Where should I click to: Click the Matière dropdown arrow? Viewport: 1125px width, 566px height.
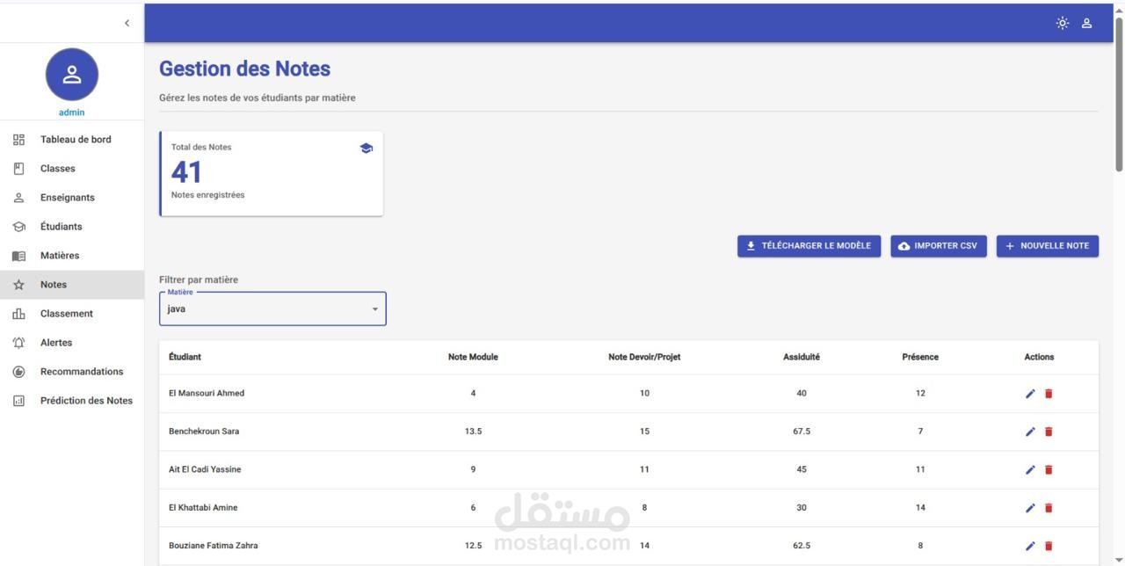375,309
